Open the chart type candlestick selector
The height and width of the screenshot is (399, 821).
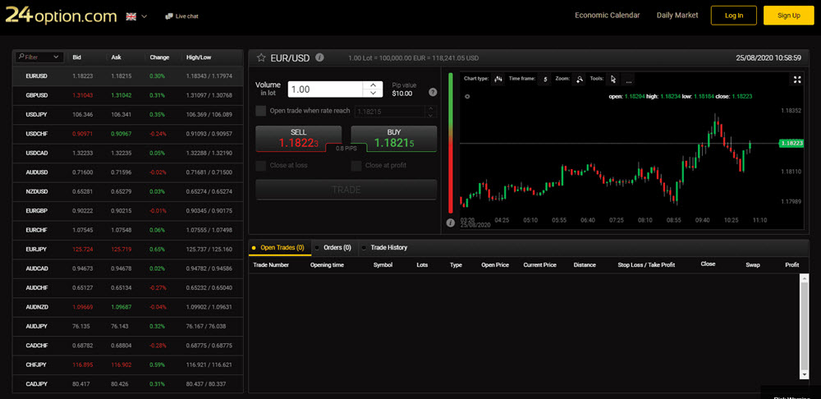498,79
